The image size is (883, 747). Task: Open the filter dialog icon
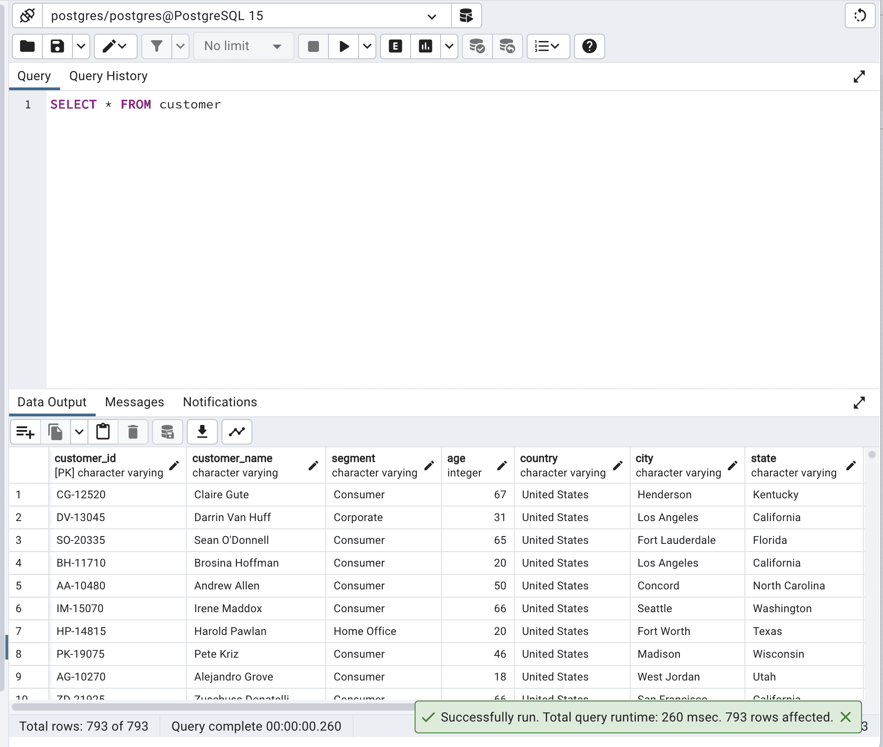(x=156, y=46)
